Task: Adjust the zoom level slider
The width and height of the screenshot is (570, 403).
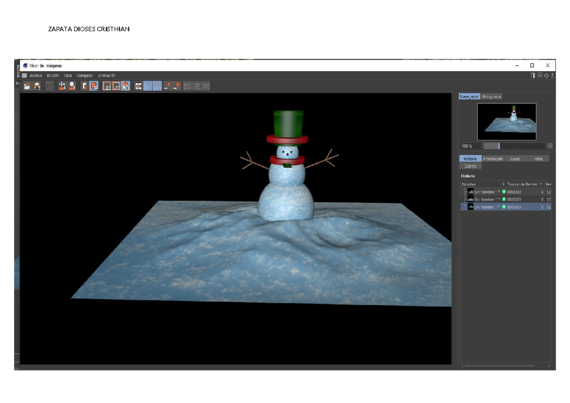Action: (x=499, y=145)
